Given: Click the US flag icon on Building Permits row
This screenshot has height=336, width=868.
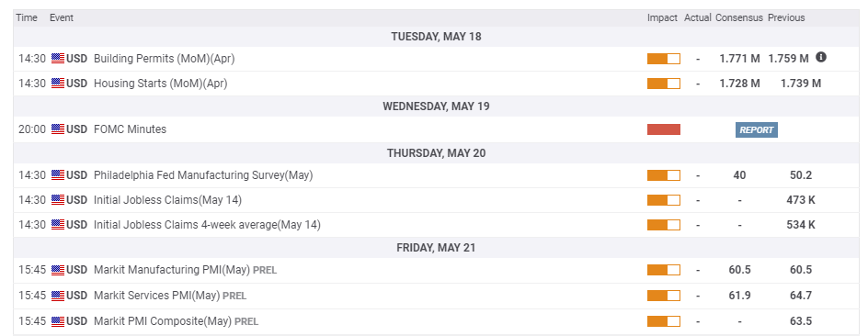Looking at the screenshot, I should (x=58, y=59).
